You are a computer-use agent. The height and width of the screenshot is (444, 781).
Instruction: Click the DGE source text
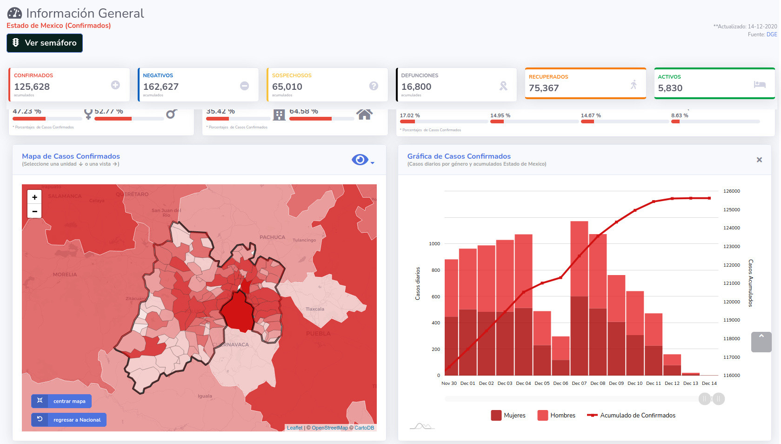pos(772,34)
